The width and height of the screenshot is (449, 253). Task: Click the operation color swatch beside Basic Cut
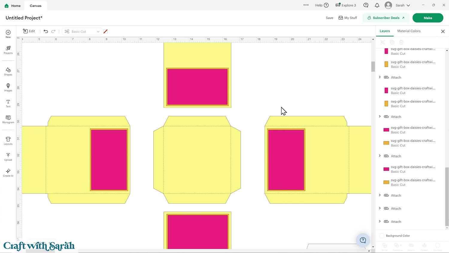pos(105,31)
